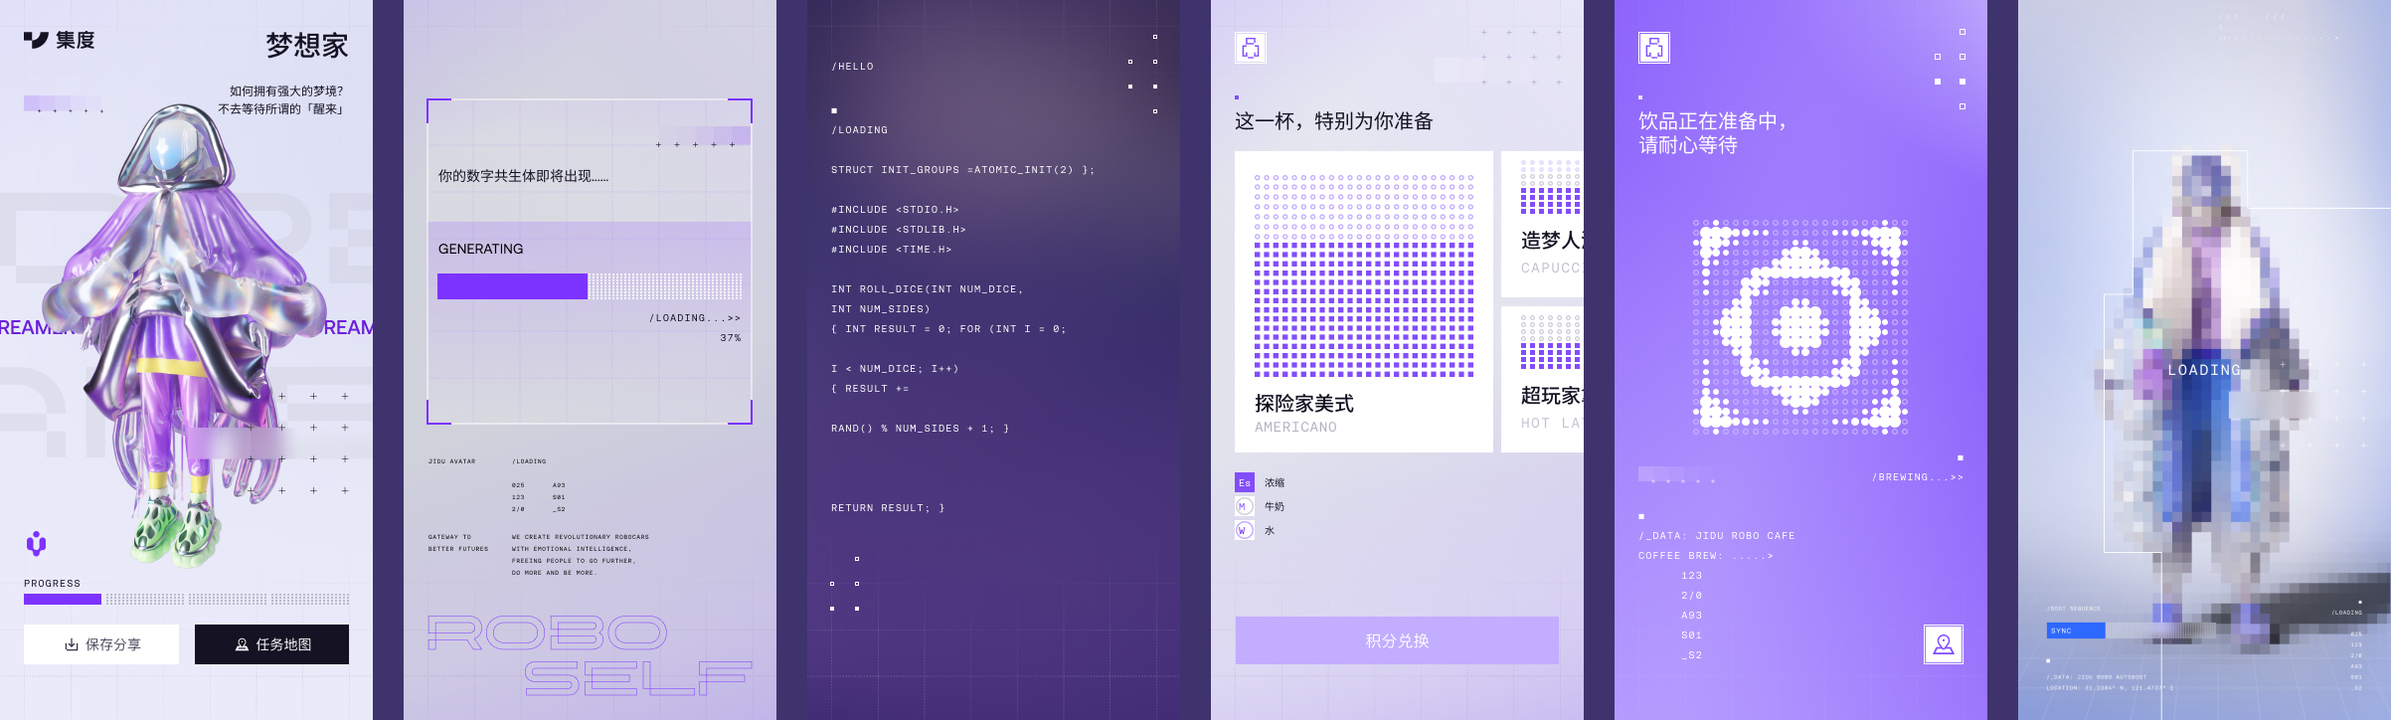Click the PROGRESS bar on the dreamer screen

(x=186, y=600)
